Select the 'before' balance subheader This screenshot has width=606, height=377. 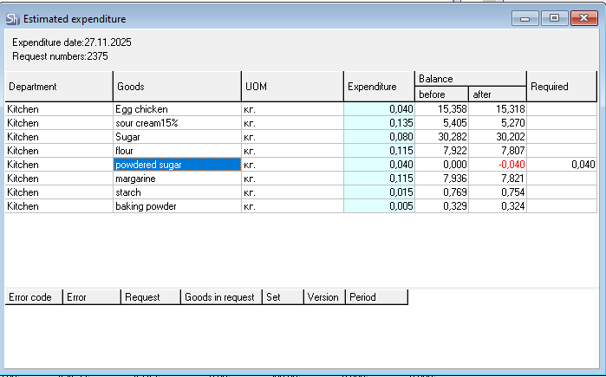pyautogui.click(x=441, y=94)
